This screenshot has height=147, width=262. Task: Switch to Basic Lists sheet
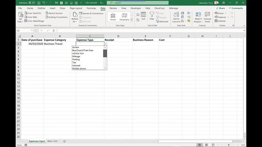point(52,141)
